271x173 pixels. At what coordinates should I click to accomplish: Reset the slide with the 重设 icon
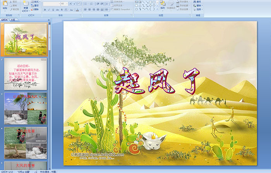coord(32,5)
